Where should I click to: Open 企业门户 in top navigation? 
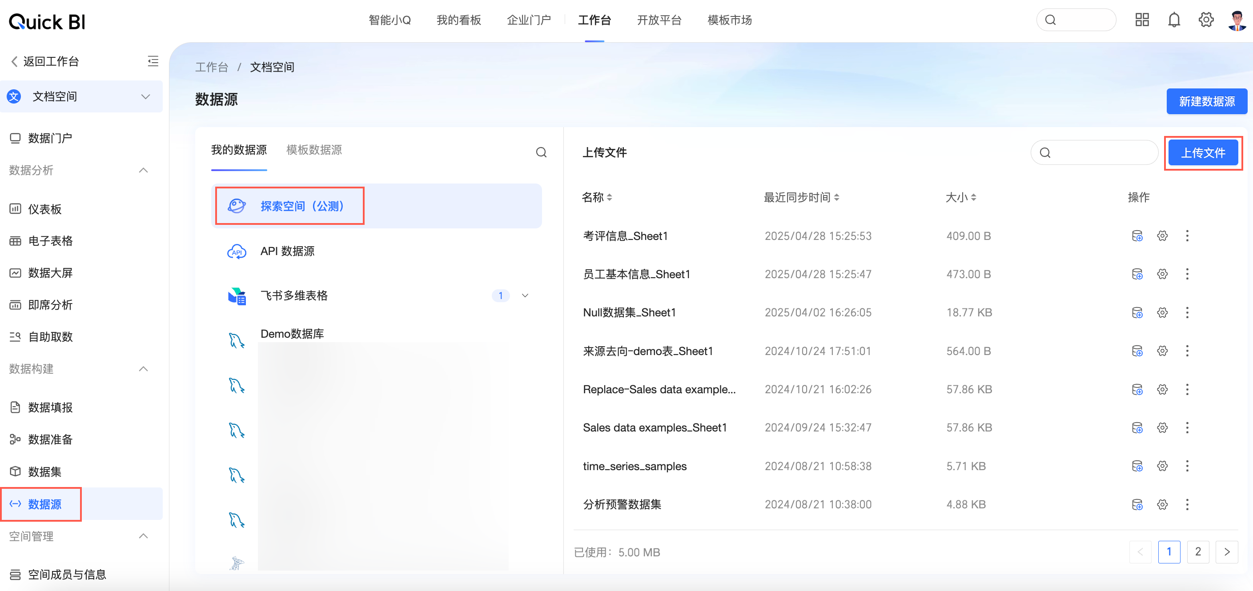point(529,20)
